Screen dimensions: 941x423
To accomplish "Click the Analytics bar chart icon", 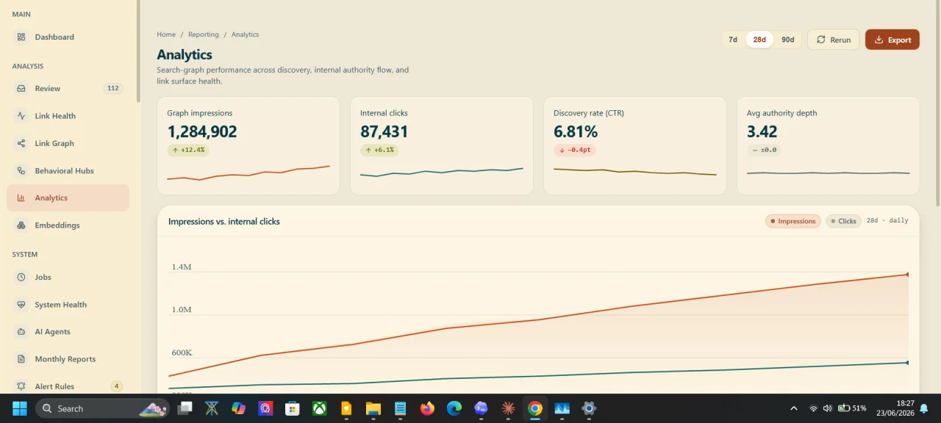I will click(x=21, y=198).
